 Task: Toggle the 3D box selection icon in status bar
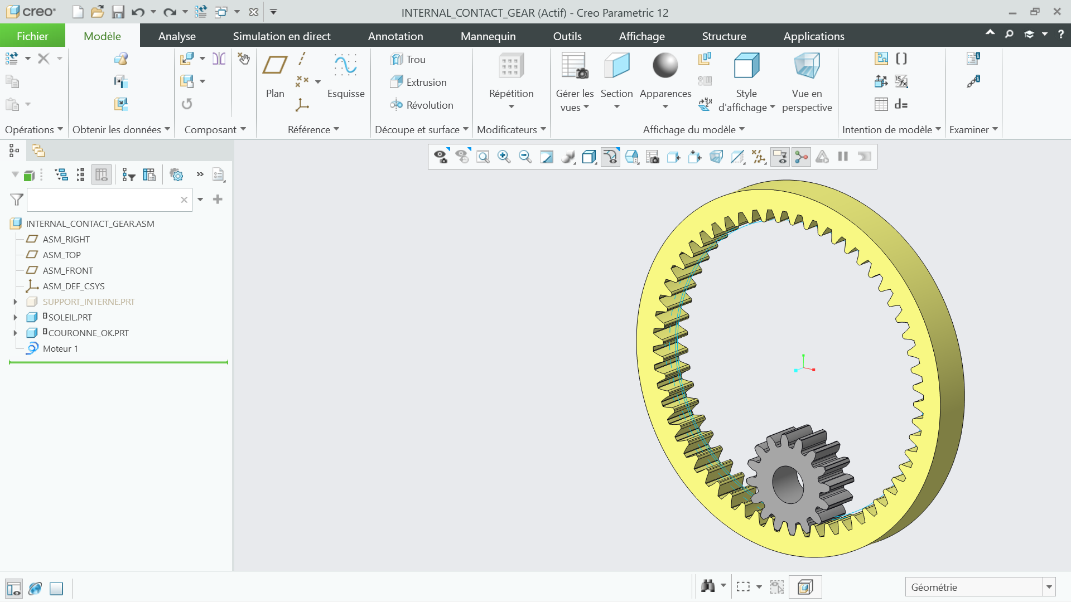click(x=805, y=587)
